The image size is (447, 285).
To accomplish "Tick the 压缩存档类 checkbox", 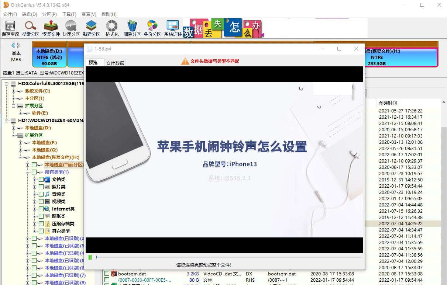I will [41, 224].
